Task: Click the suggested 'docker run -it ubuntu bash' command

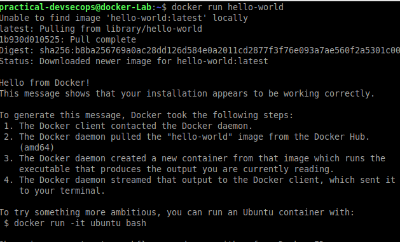Action: pyautogui.click(x=80, y=223)
